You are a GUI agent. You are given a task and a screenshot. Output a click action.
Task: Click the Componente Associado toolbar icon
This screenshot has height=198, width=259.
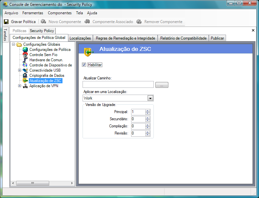(87, 21)
